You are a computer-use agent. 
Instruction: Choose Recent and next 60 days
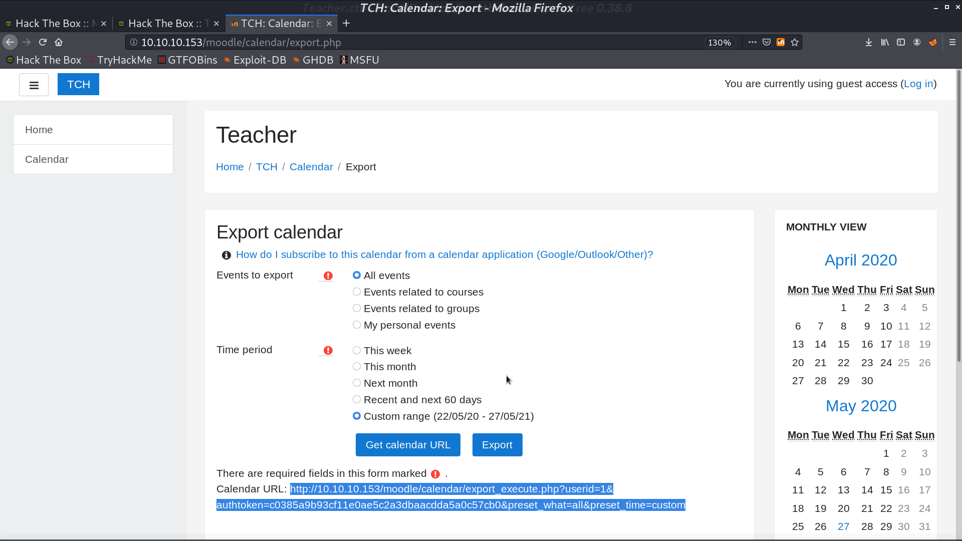click(x=357, y=399)
